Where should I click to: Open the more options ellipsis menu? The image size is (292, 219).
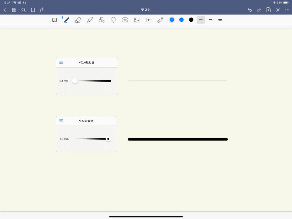(x=287, y=10)
